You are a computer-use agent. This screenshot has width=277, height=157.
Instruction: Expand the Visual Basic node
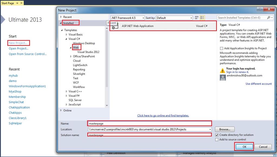point(67,35)
